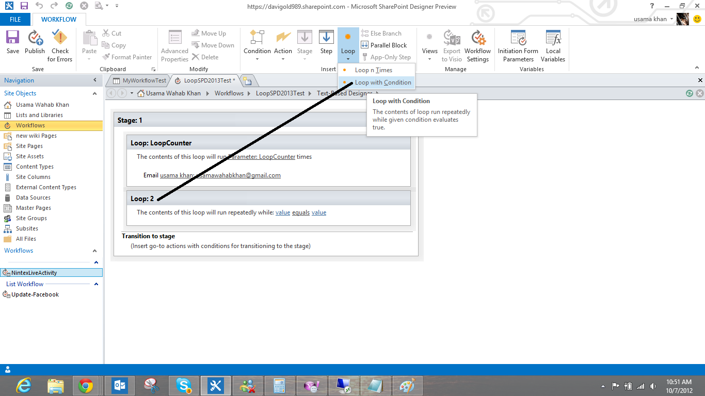Image resolution: width=705 pixels, height=396 pixels.
Task: Select Format Painter
Action: pyautogui.click(x=127, y=57)
